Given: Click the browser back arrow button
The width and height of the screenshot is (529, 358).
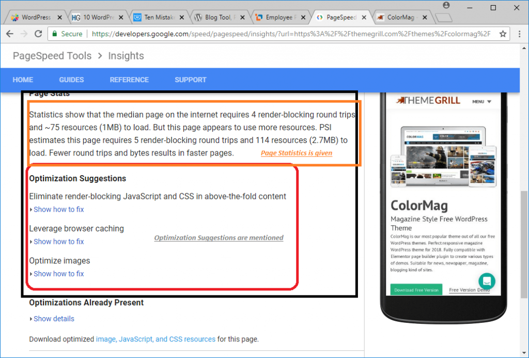Looking at the screenshot, I should click(x=10, y=34).
